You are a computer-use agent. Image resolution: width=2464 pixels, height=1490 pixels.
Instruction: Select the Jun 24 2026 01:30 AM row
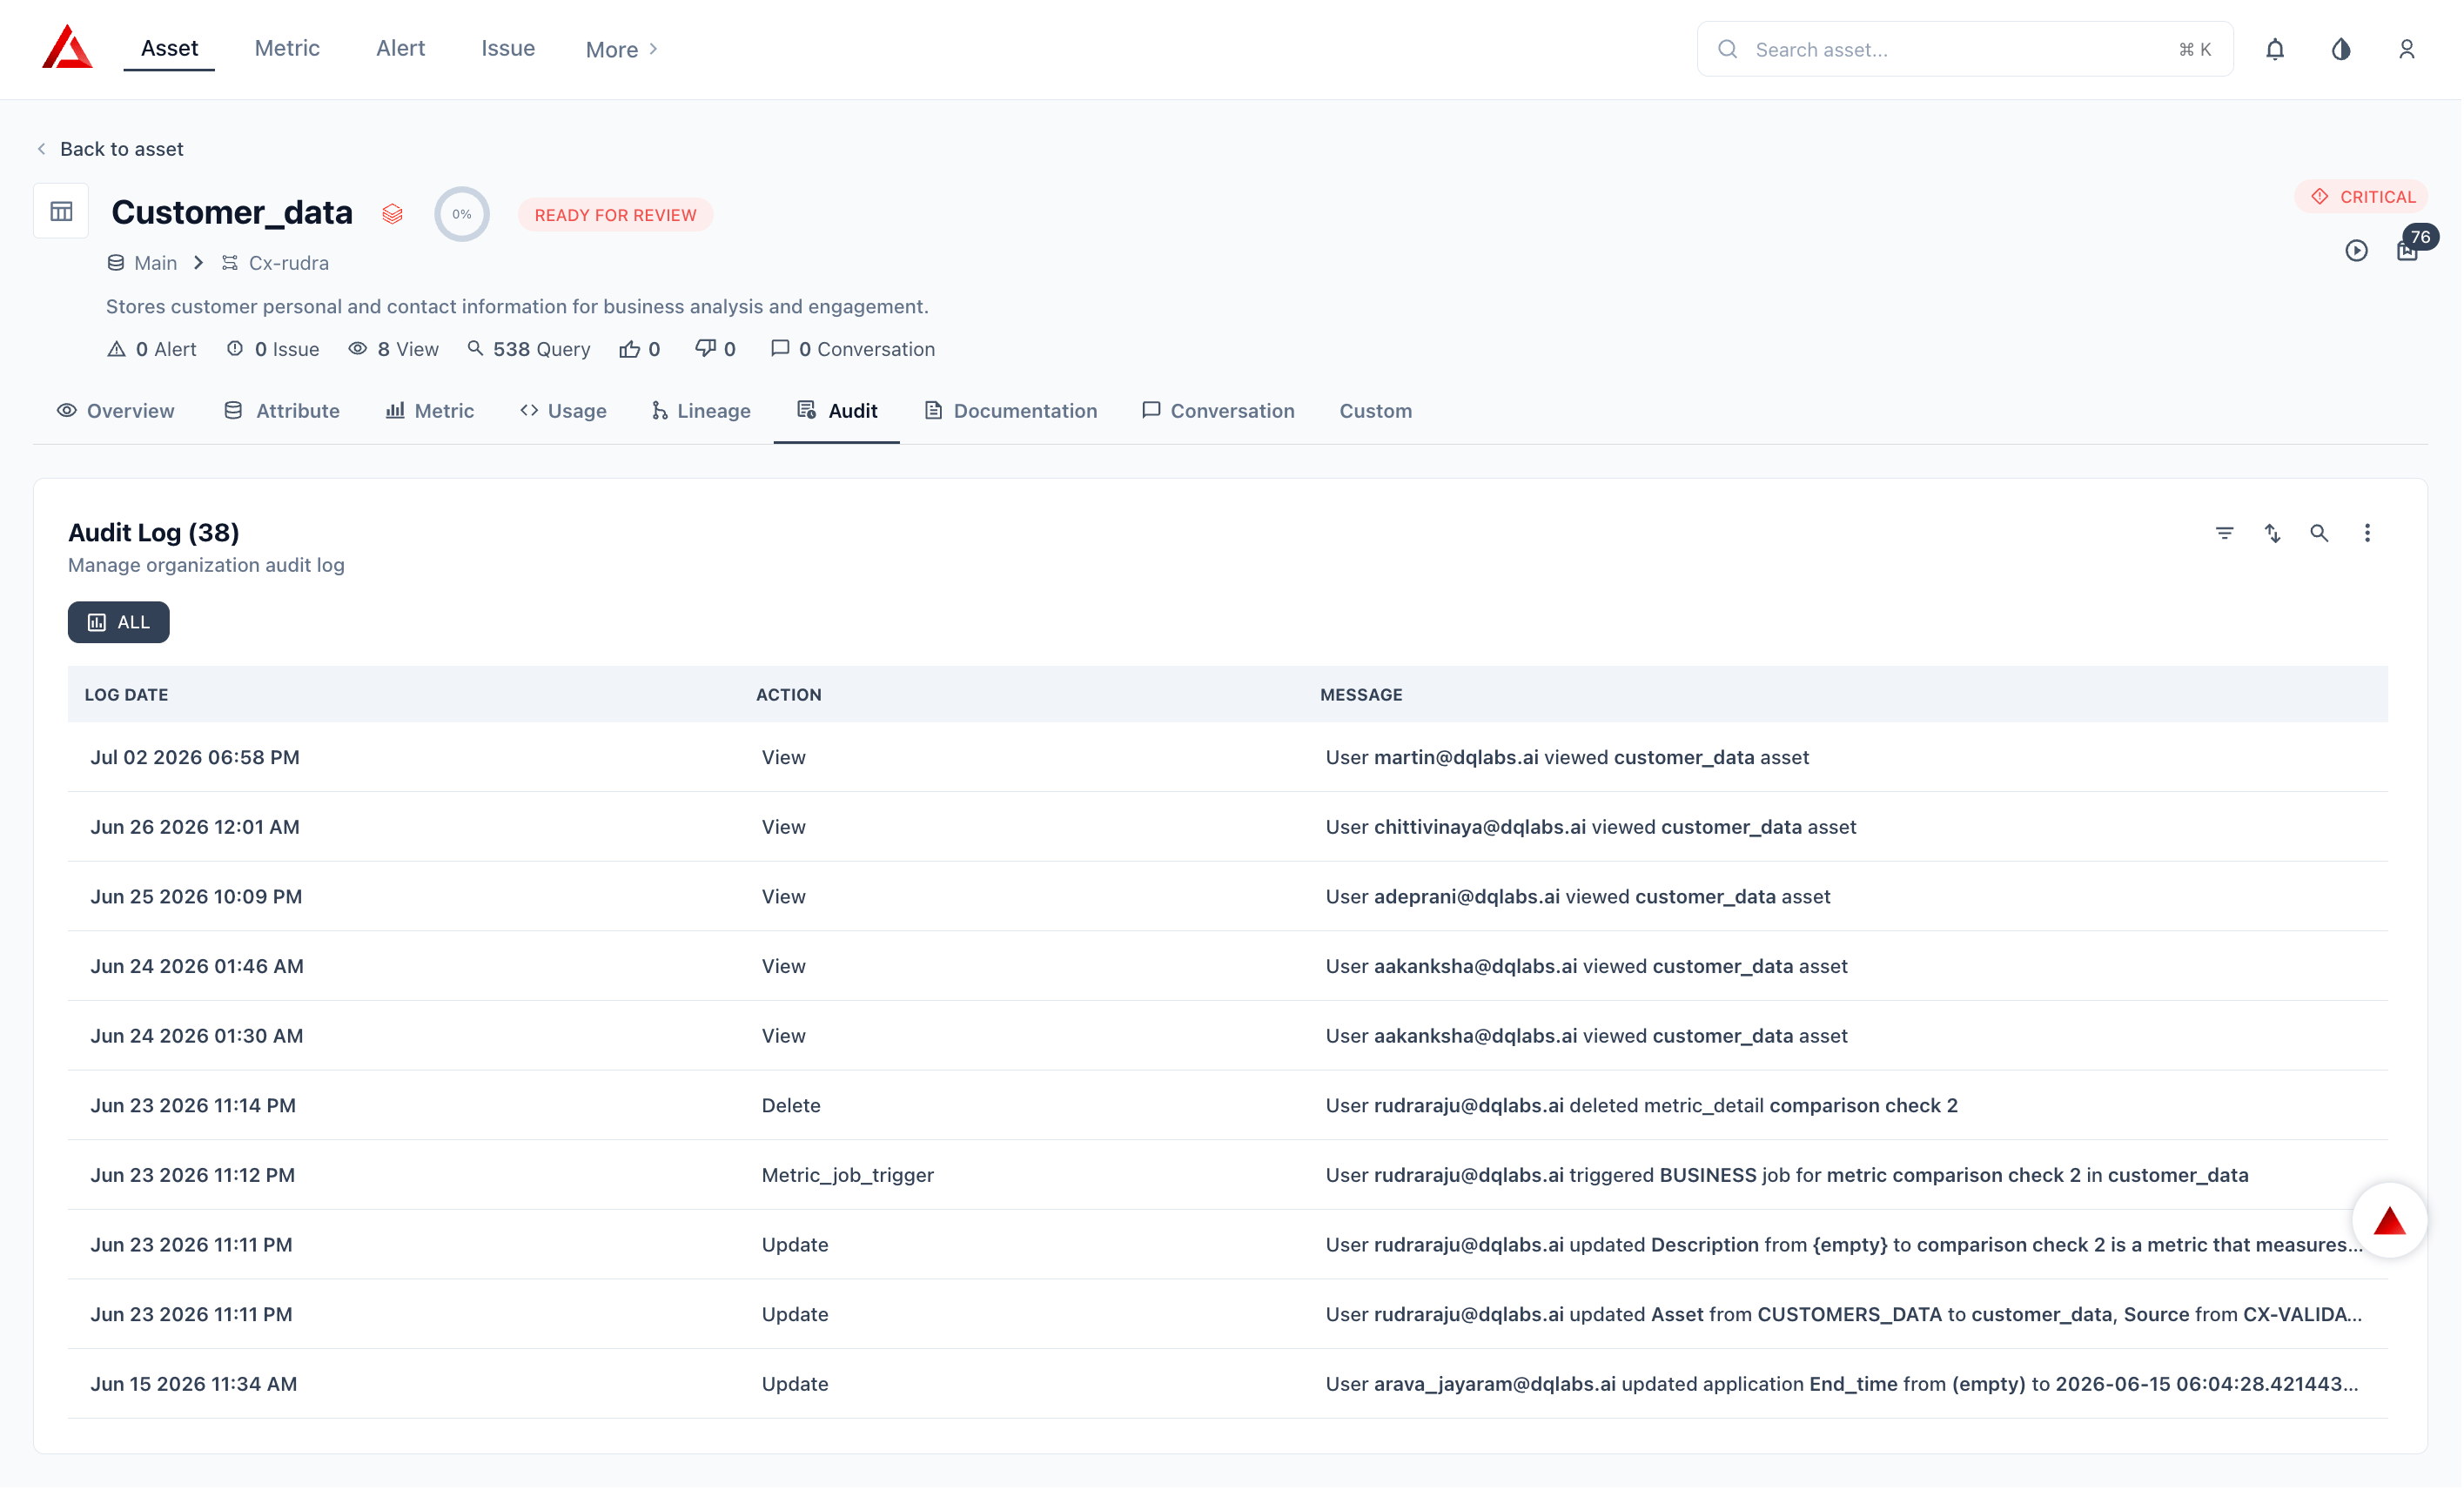pos(1229,1037)
